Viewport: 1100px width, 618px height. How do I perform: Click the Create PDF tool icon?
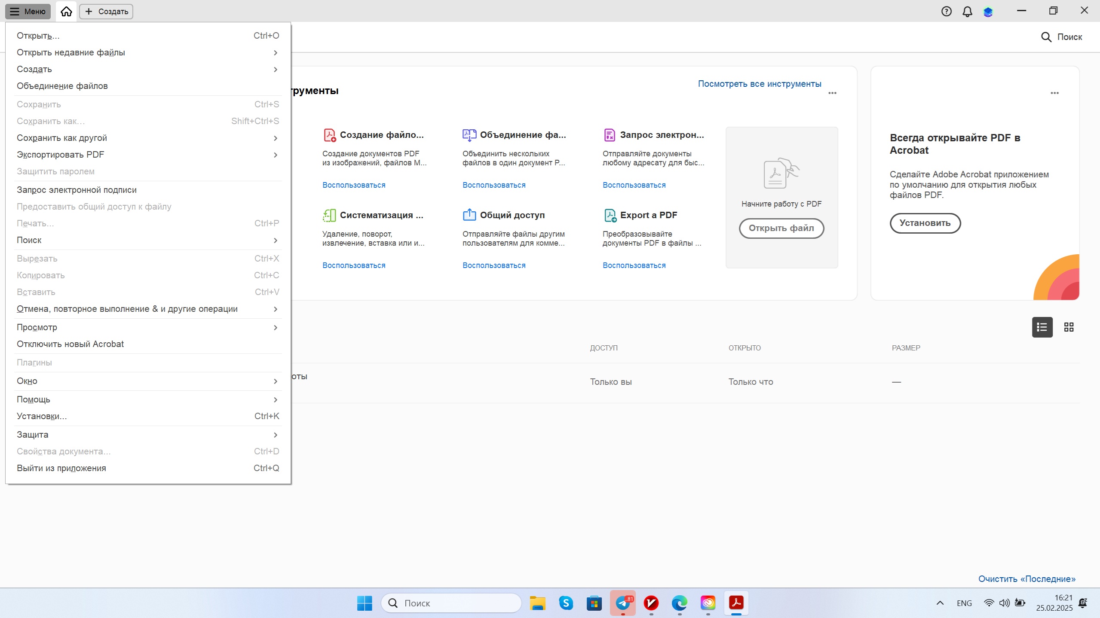point(330,135)
